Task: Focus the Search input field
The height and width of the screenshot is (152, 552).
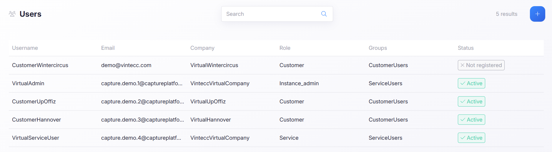Action: 277,14
